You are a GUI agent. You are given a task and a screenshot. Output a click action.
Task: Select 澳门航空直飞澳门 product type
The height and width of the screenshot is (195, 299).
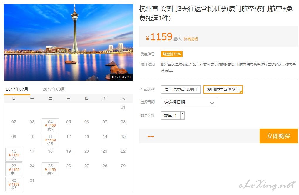coord(223,89)
